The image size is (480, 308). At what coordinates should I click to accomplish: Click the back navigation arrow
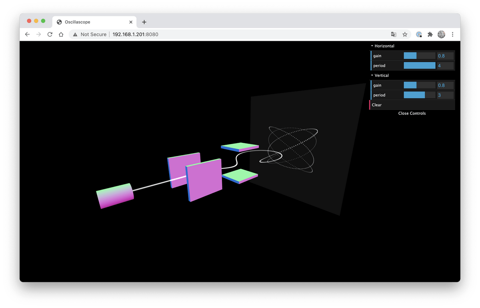click(27, 34)
